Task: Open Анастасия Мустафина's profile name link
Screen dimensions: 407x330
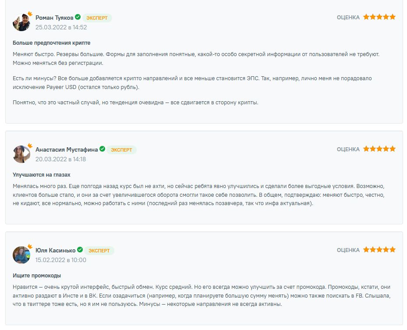Action: (x=67, y=149)
